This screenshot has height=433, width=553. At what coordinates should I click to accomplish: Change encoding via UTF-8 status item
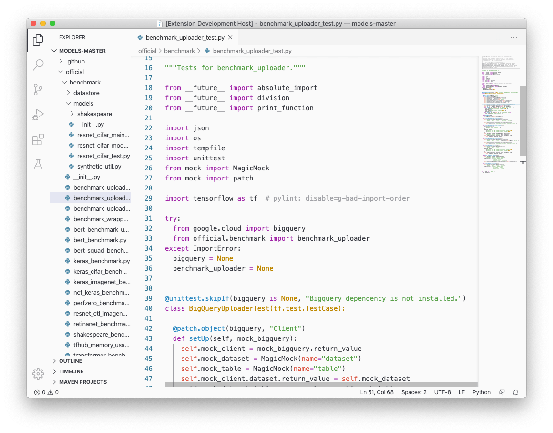442,392
